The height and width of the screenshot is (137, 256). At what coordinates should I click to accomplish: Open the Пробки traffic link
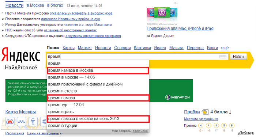pos(192,112)
